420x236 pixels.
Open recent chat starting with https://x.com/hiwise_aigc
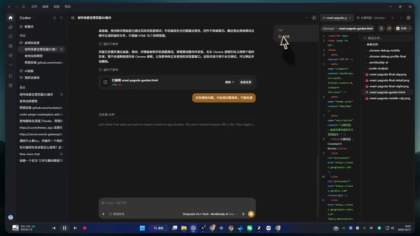[41, 128]
